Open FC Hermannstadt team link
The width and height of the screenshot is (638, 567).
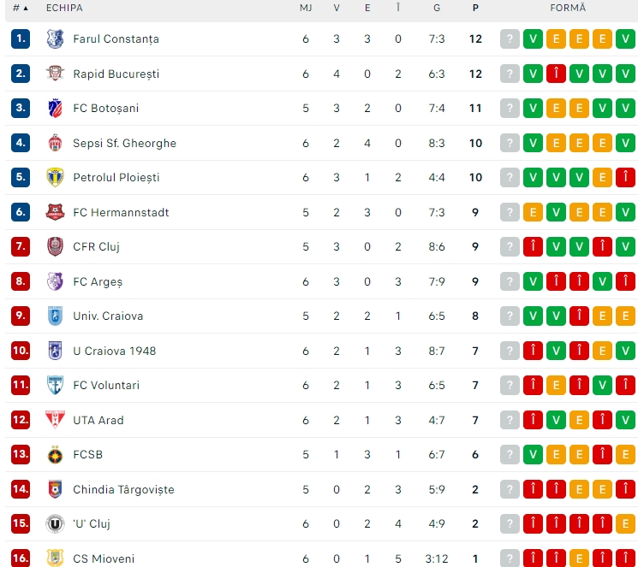(121, 212)
